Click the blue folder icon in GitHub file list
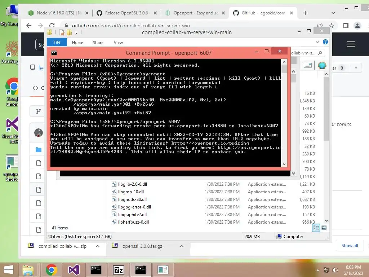369x277 pixels. click(39, 150)
